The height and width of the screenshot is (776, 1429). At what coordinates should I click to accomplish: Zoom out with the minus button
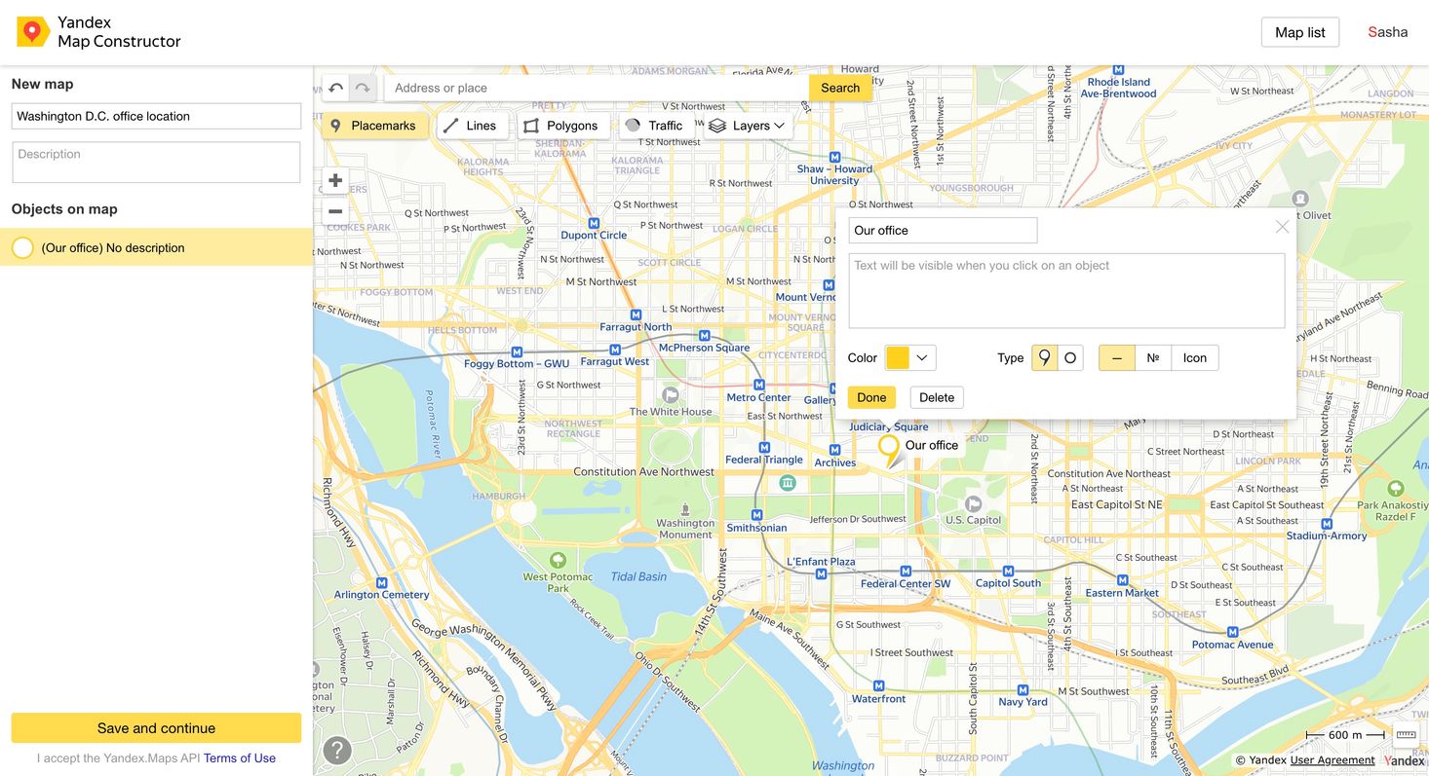coord(335,211)
